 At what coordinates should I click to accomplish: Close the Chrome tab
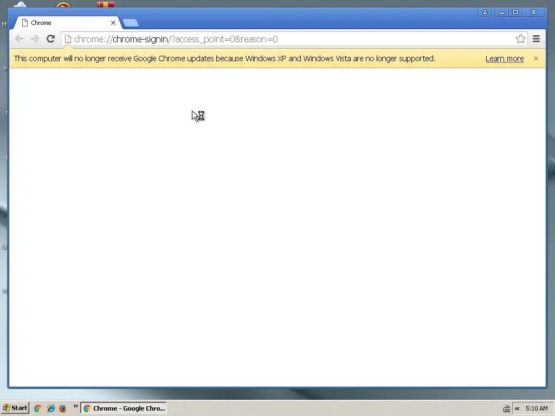click(113, 23)
